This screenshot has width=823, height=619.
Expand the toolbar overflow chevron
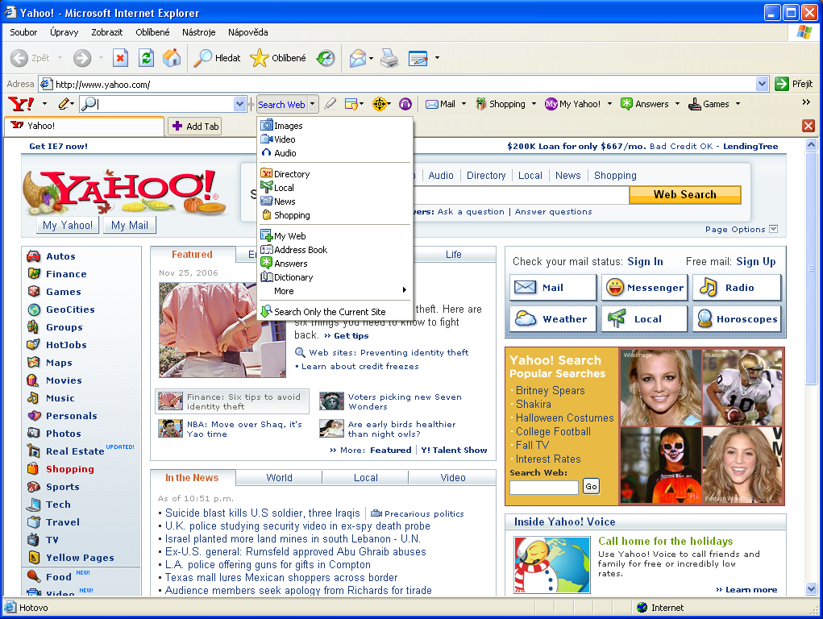806,102
